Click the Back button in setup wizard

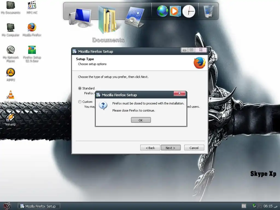[150, 148]
